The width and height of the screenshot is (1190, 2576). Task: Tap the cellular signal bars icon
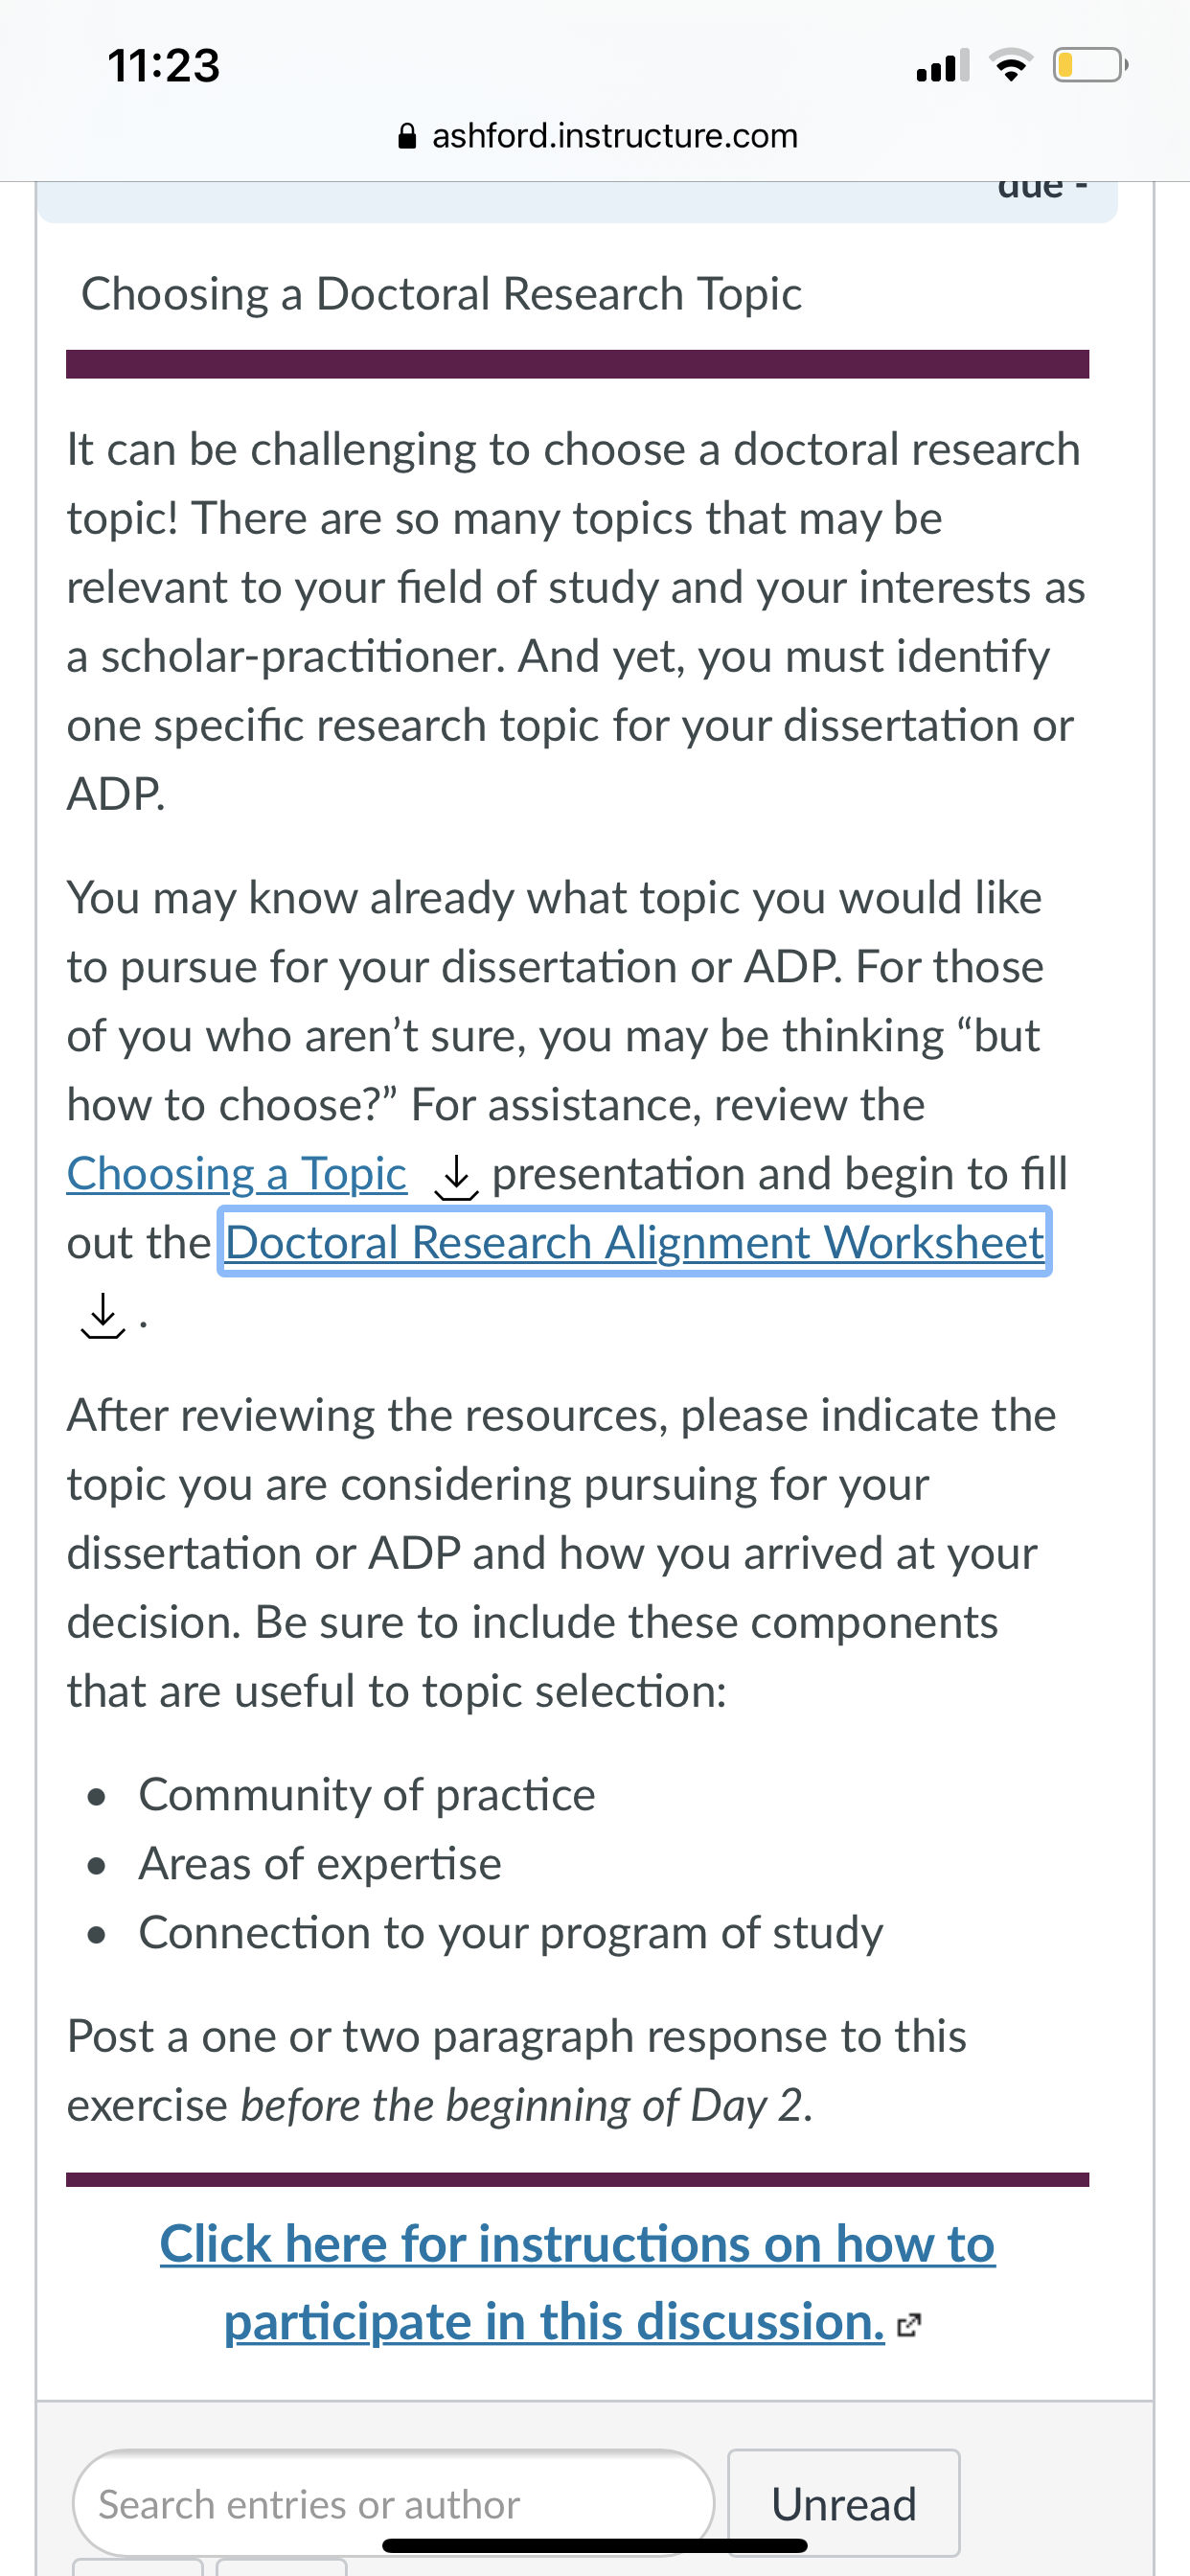tap(943, 66)
